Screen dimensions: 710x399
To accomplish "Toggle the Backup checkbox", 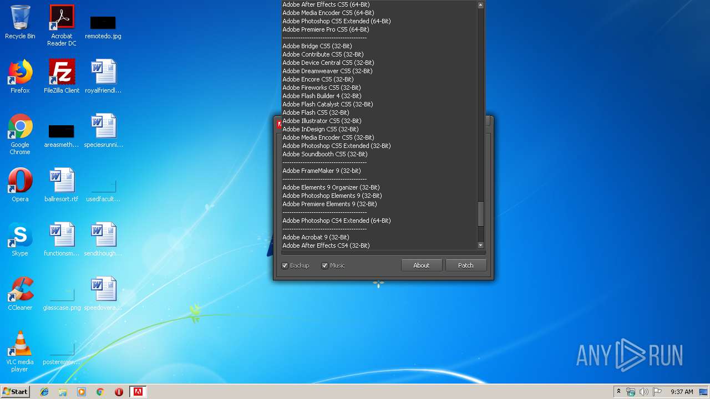I will point(285,265).
